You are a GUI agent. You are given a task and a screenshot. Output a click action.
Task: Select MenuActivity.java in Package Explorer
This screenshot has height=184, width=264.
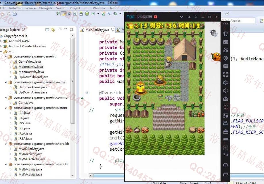tap(31, 72)
